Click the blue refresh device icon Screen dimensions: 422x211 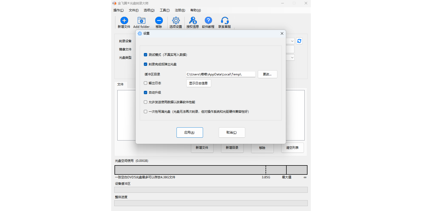click(299, 41)
